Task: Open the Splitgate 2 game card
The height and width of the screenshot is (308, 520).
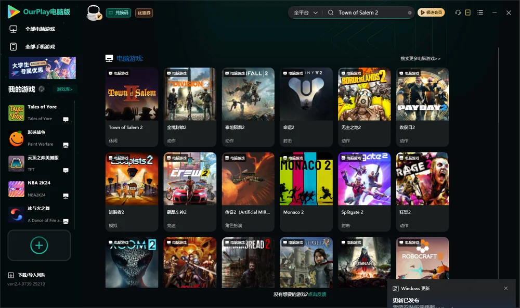Action: tap(364, 191)
